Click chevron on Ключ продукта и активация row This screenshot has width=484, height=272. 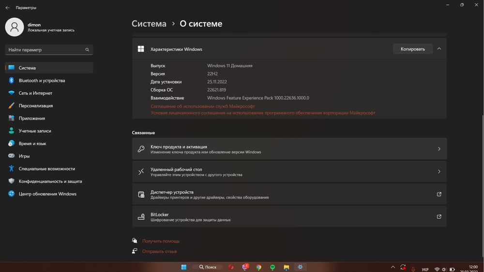click(x=439, y=149)
